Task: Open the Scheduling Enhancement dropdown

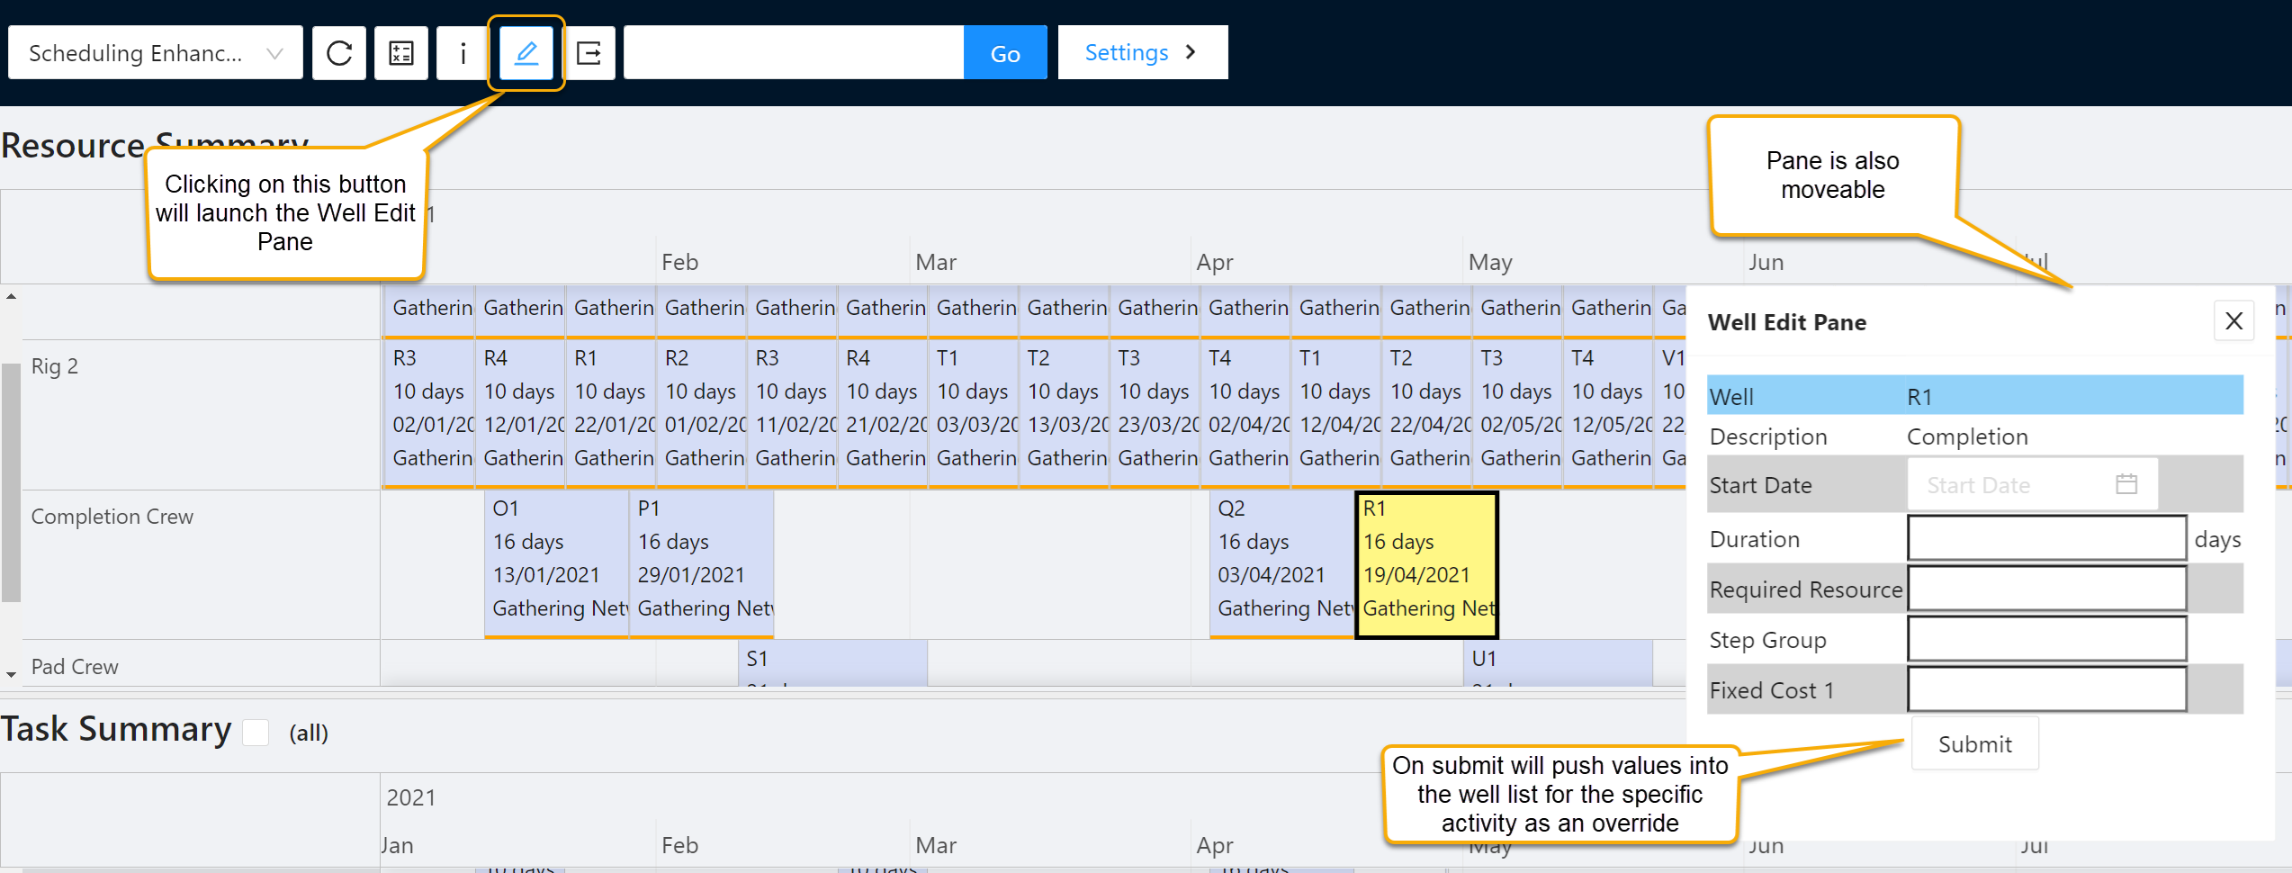Action: [x=156, y=53]
